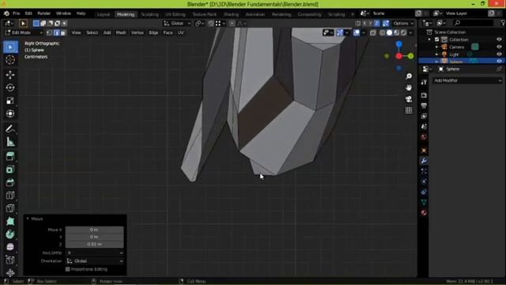Click the Blender logo menu icon
Image resolution: width=506 pixels, height=285 pixels.
pyautogui.click(x=6, y=13)
